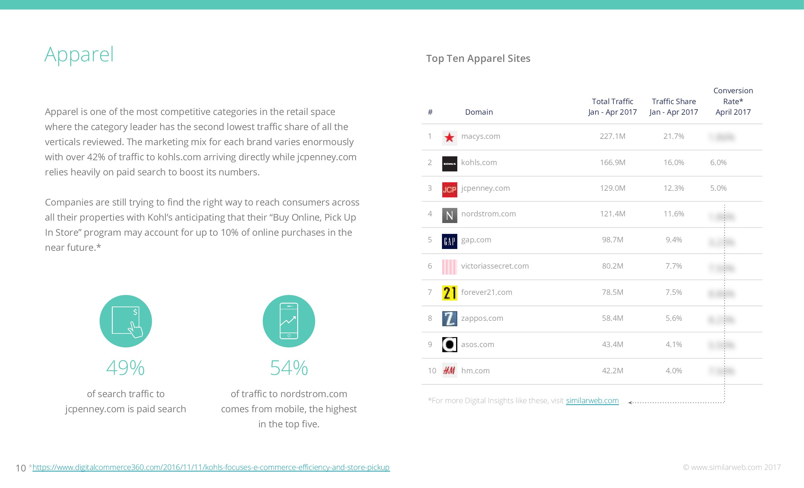Image resolution: width=804 pixels, height=488 pixels.
Task: Click the mobile phone chart circle icon
Action: click(x=289, y=321)
